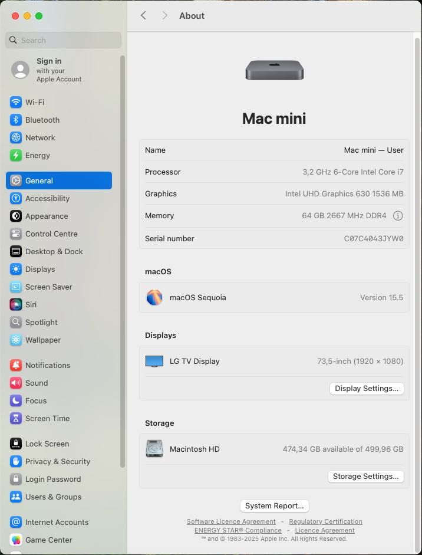Open Storage Settings button
422x555 pixels.
[x=366, y=476]
